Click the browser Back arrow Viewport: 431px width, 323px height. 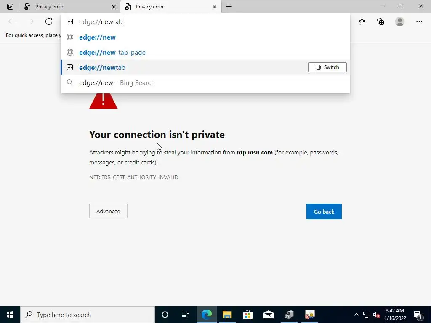12,21
